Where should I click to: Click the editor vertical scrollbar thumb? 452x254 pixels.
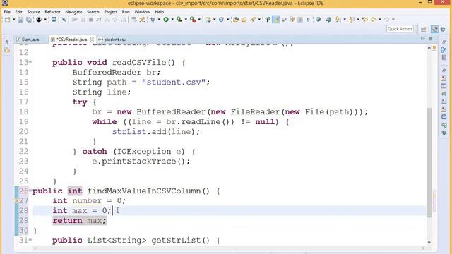(429, 163)
